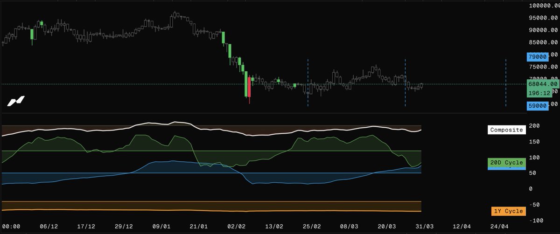Image resolution: width=560 pixels, height=234 pixels.
Task: Click the 02/02 date axis label
Action: (x=237, y=226)
